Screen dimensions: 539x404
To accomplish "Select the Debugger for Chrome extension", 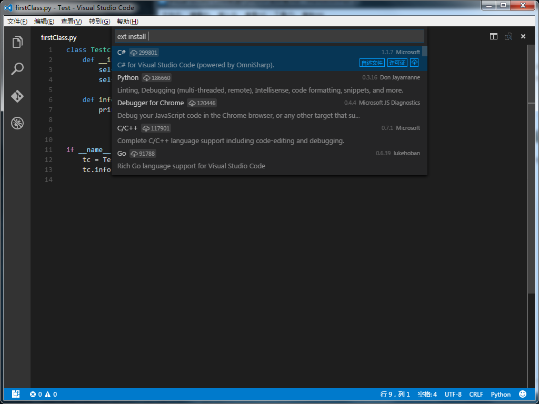I will [x=269, y=109].
